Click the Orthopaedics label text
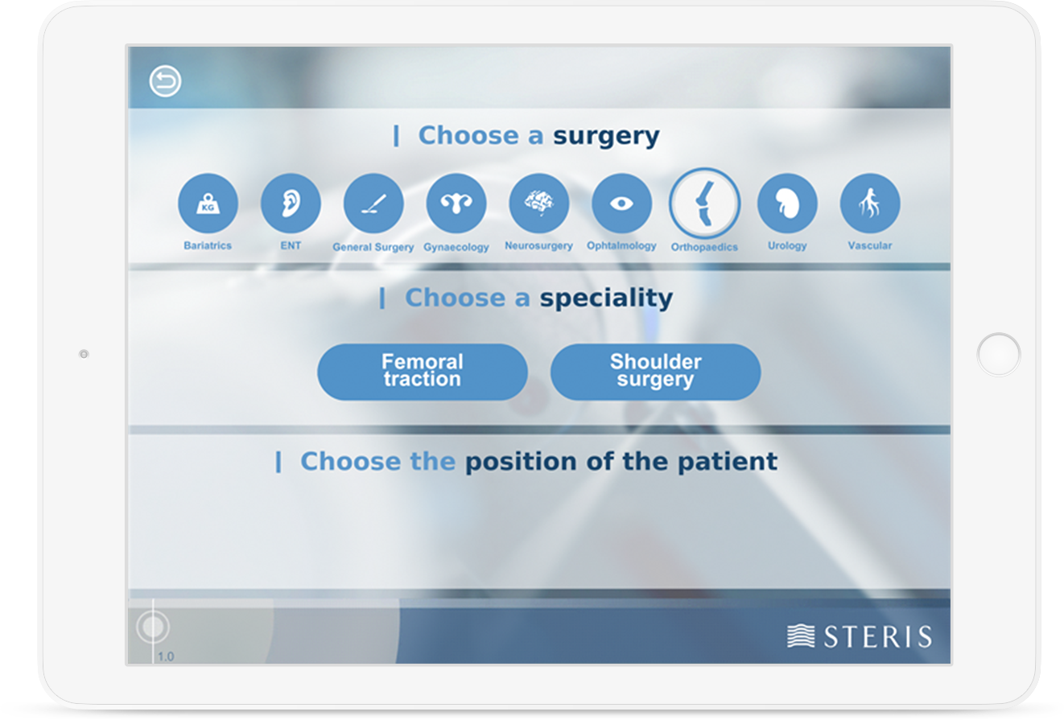The height and width of the screenshot is (720, 1064). [x=704, y=247]
